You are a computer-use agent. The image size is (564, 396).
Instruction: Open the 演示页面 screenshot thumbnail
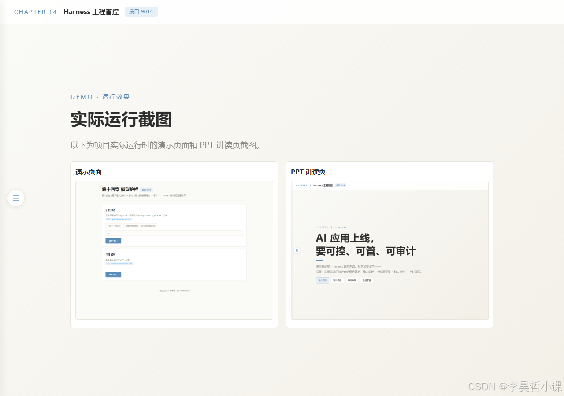pyautogui.click(x=174, y=250)
